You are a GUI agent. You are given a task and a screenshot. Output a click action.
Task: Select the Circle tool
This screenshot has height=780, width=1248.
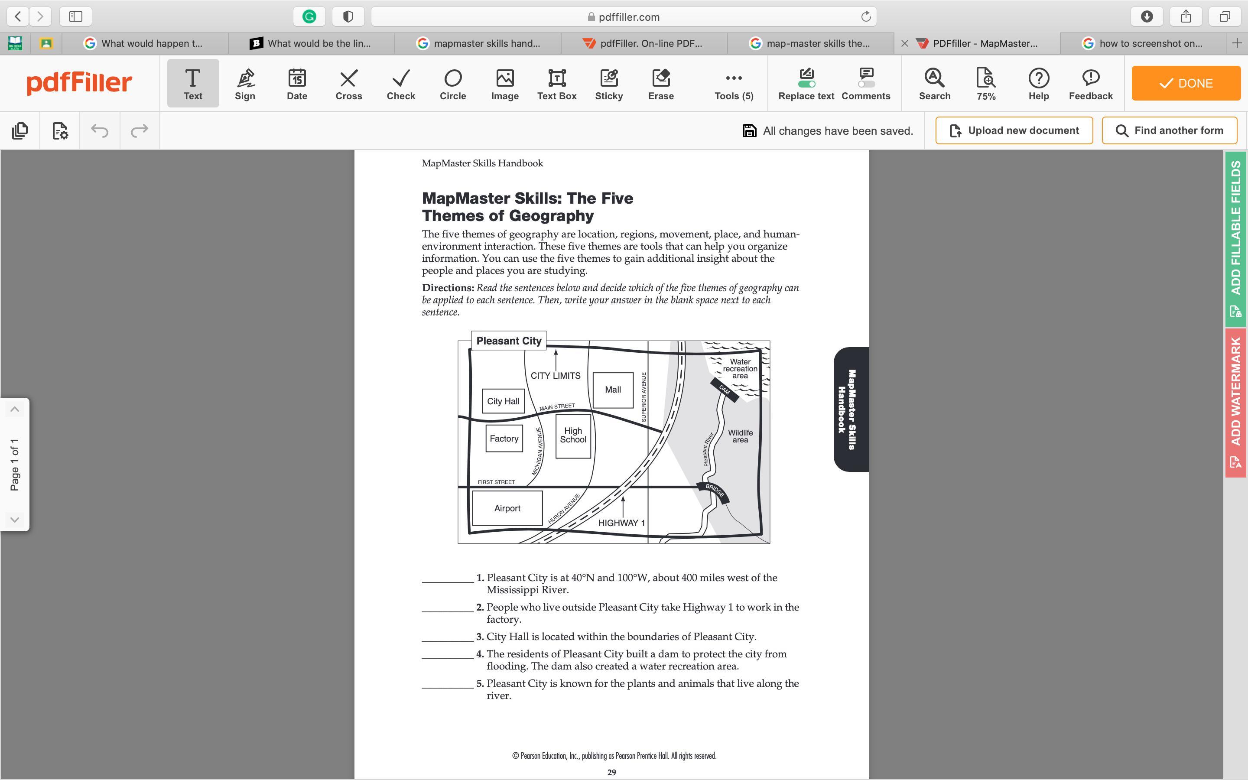[x=452, y=84]
